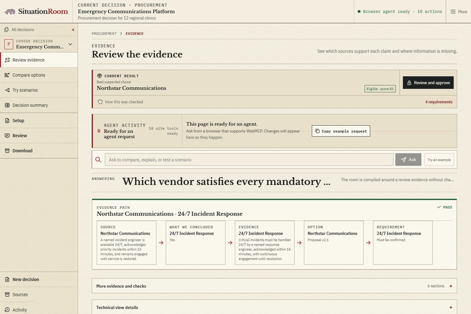This screenshot has height=314, width=471.
Task: Open Review evidence in sidebar
Action: coord(39,60)
